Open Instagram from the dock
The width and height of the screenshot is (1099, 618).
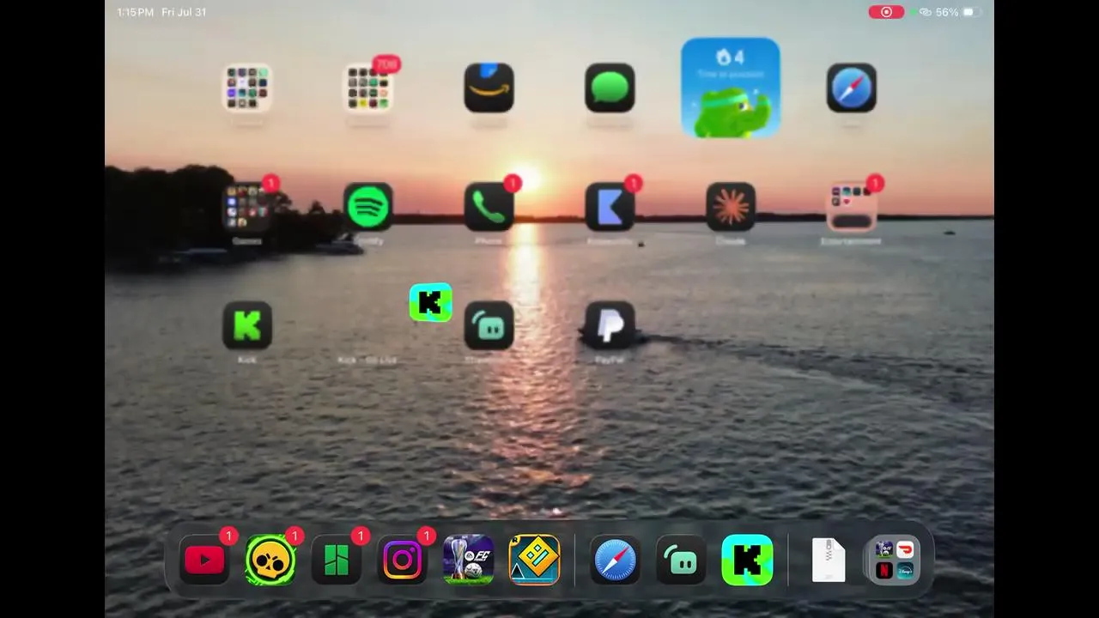point(403,560)
